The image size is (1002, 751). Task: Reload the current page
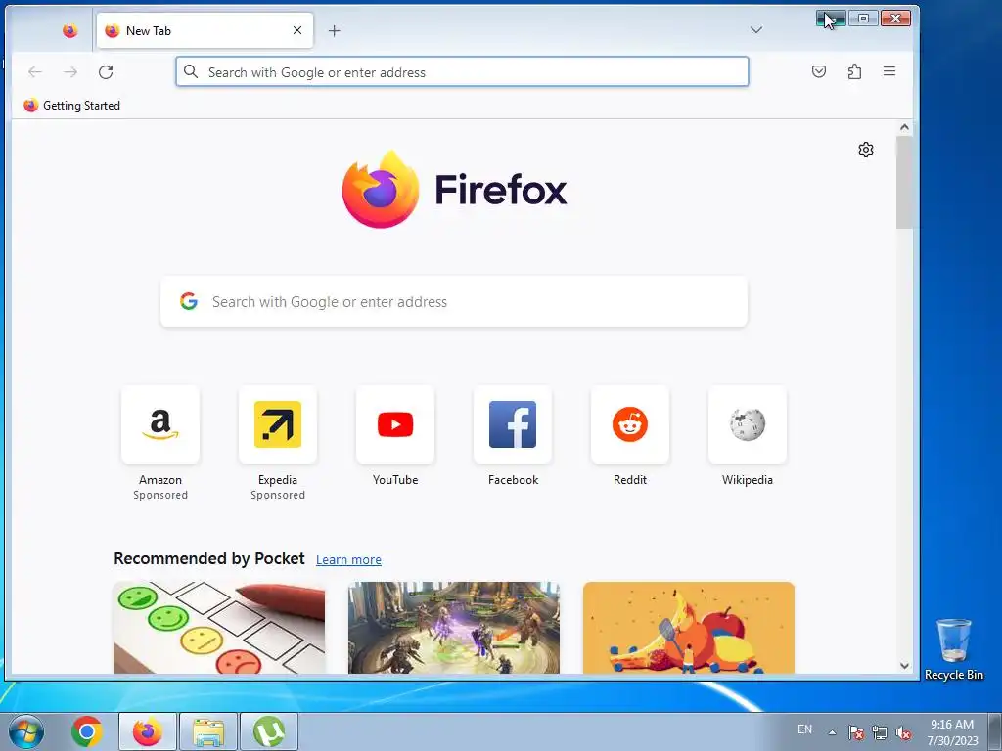click(106, 72)
